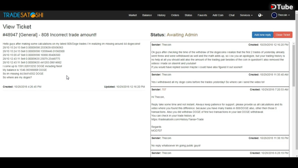Image resolution: width=298 pixels, height=168 pixels.
Task: Click line 'So where are my doges?'
Action: click(17, 77)
